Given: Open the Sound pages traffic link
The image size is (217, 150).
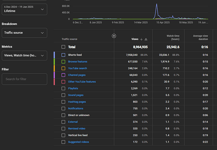Looking at the screenshot, I should [76, 95].
